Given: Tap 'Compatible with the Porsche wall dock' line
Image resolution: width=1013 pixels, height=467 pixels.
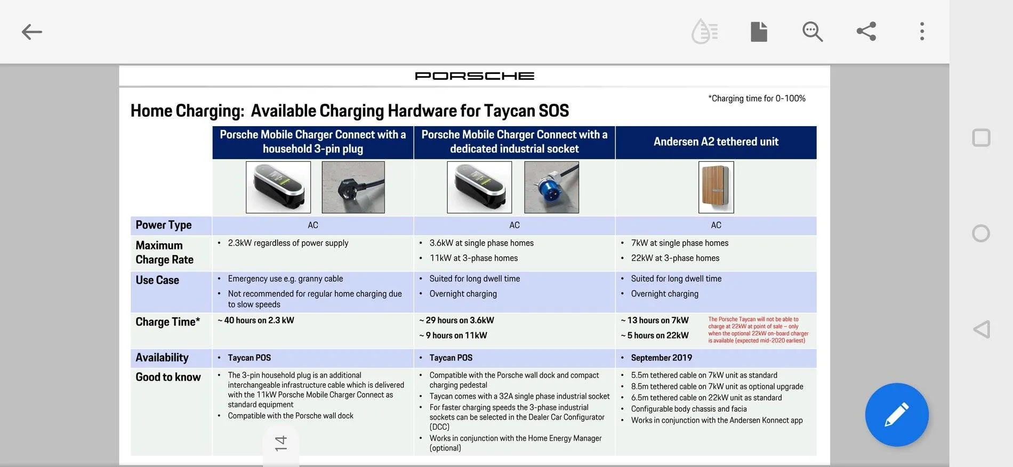Looking at the screenshot, I should click(291, 416).
